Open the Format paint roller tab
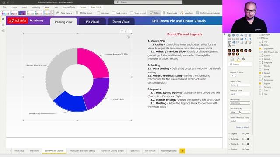Image resolution: width=280 pixels, height=157 pixels. coord(238,59)
